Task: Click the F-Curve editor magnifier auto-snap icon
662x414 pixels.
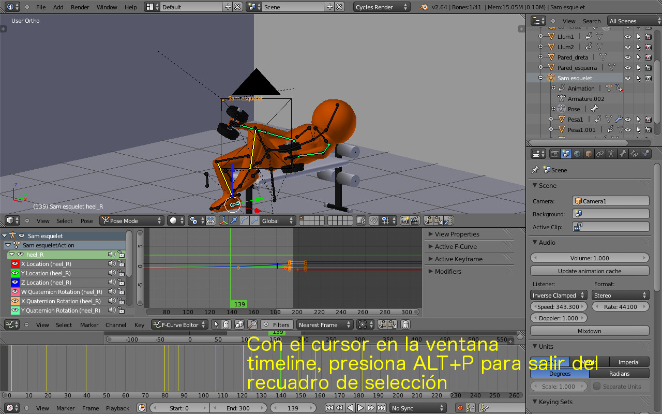Action: click(252, 324)
